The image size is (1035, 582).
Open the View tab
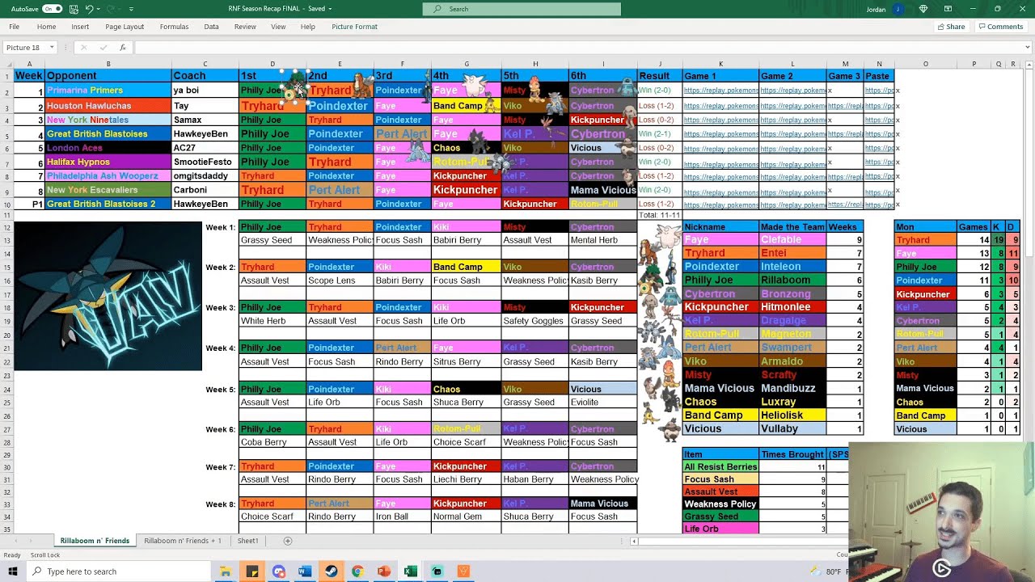(278, 27)
